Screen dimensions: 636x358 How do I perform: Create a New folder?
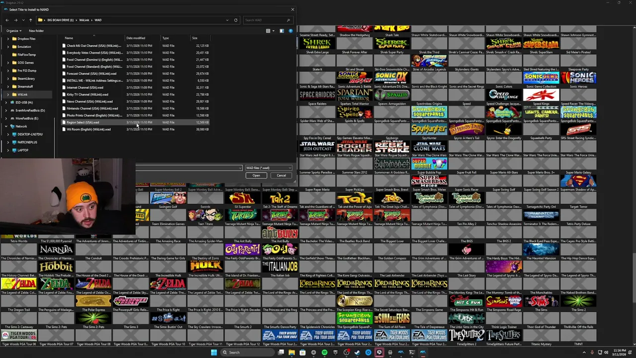[36, 31]
